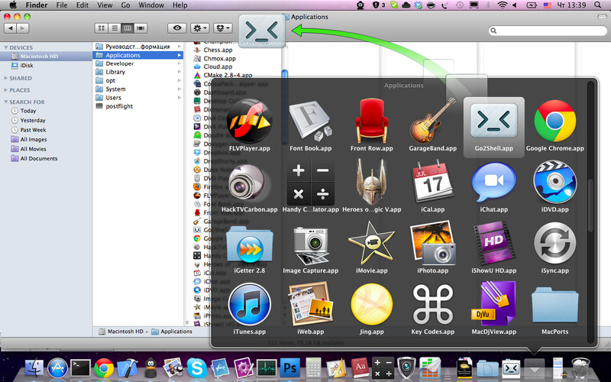Switch Finder to icon view

coord(102,28)
